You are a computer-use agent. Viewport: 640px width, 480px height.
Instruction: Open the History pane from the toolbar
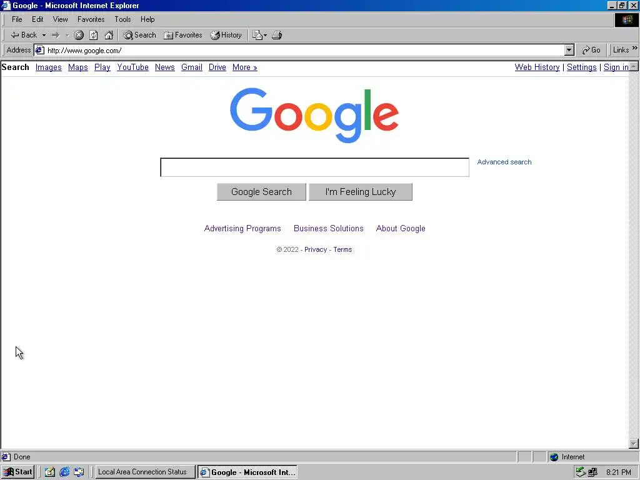[226, 35]
